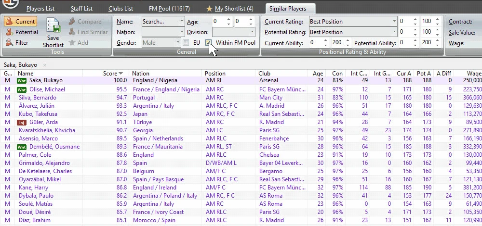Open the Gender dropdown
Screen dimensions: 482x226
coord(178,43)
